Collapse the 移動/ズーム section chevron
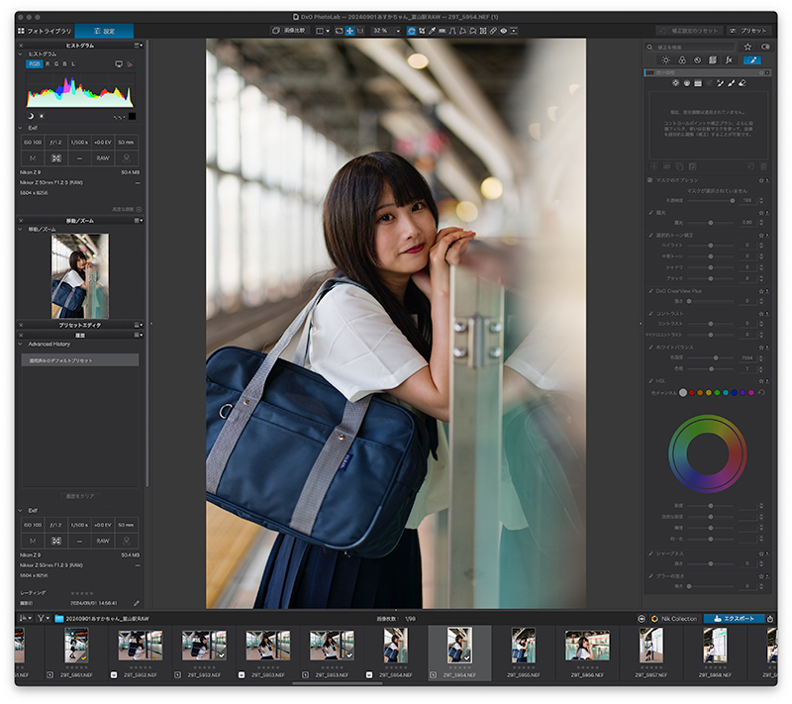The image size is (792, 704). [21, 230]
